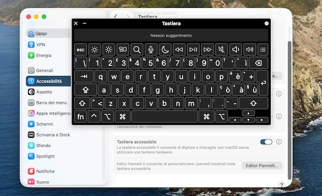
Task: Tap the letter q key
Action: 101,76
